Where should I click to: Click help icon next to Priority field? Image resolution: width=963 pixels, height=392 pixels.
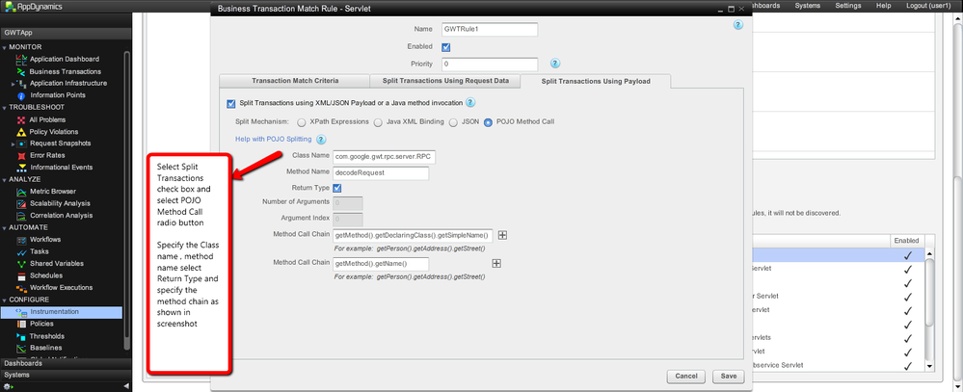tap(554, 64)
